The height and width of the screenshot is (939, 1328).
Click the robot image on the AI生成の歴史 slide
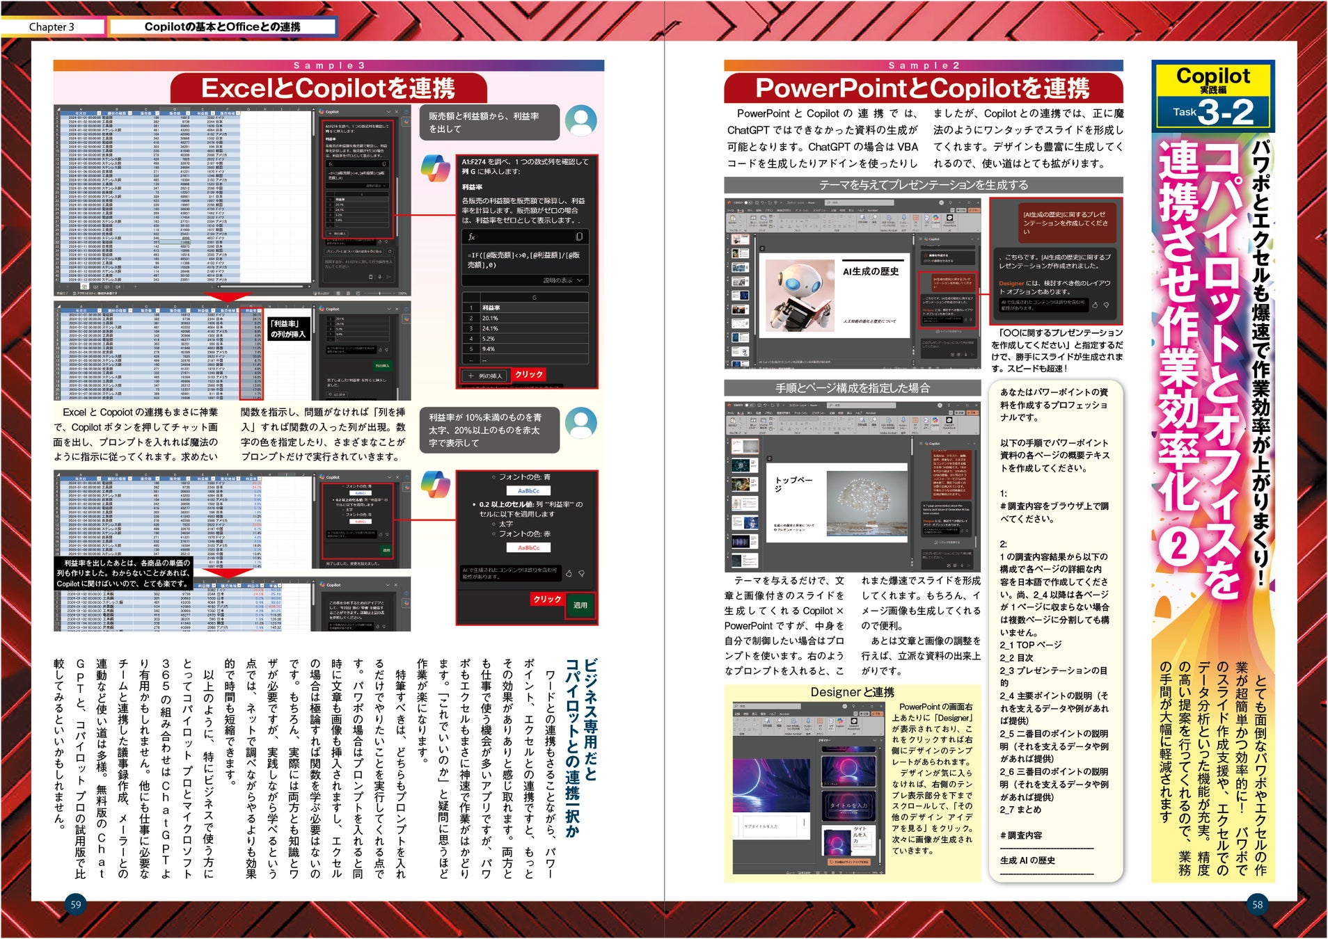pyautogui.click(x=799, y=295)
